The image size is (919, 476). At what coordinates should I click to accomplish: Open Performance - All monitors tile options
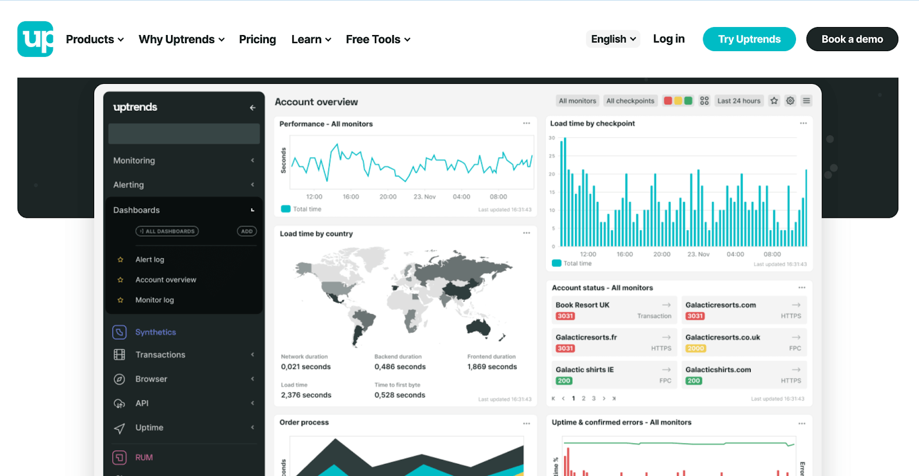527,124
